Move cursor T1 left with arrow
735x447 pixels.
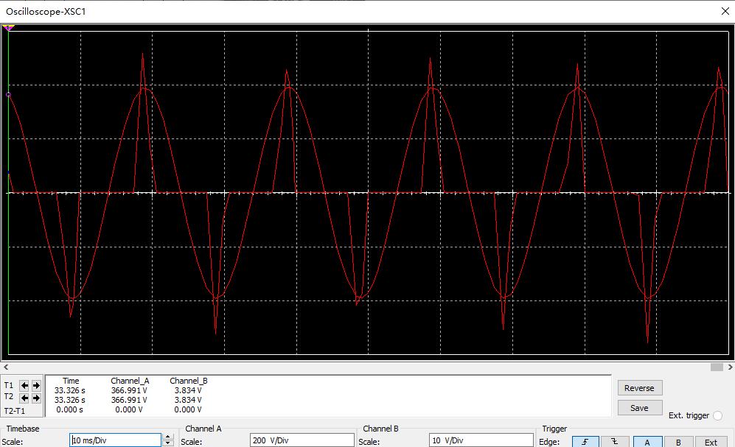tap(24, 385)
